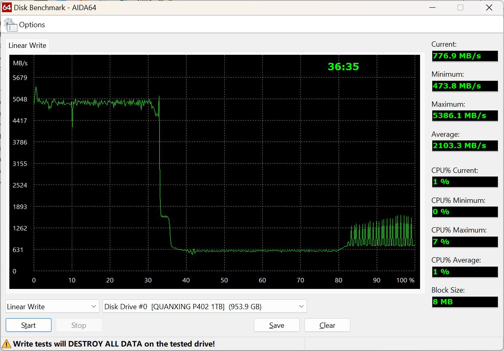Click the CPU% Maximum value 7 %

465,242
